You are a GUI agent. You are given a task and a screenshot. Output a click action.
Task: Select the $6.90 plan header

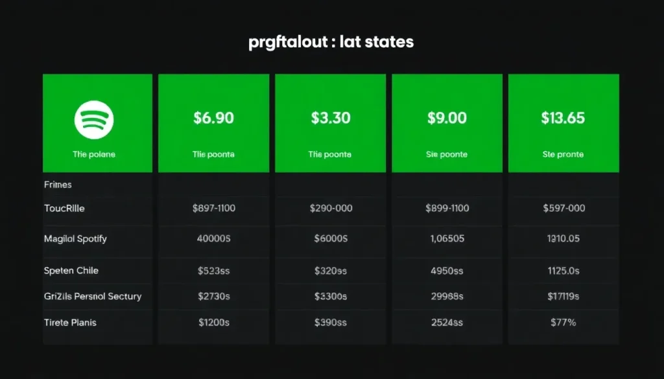214,123
